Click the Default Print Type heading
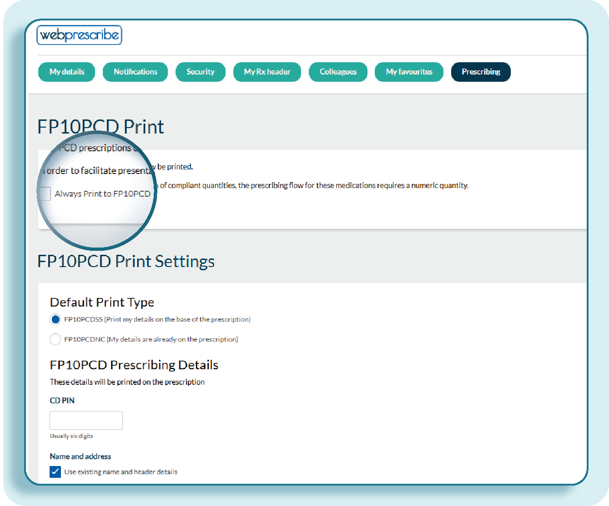The image size is (609, 506). tap(102, 302)
